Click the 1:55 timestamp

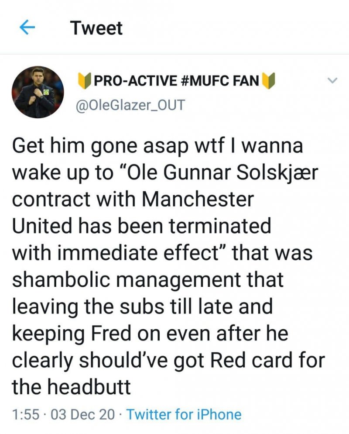[25, 414]
